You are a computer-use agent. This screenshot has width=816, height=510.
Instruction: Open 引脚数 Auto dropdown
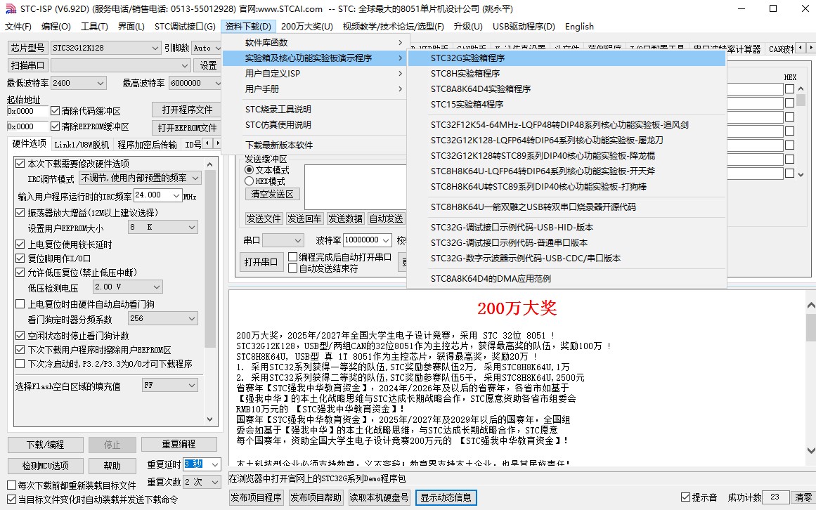click(x=207, y=48)
